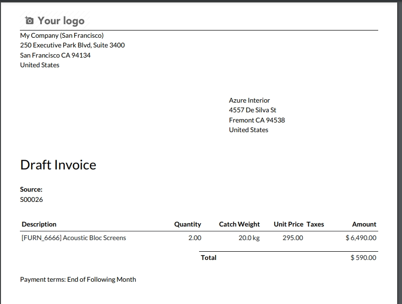The height and width of the screenshot is (304, 402).
Task: Click the Fremont CA 94538 line
Action: pyautogui.click(x=257, y=120)
